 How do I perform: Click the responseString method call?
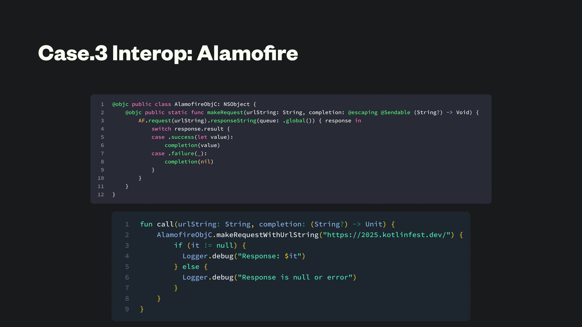[233, 121]
